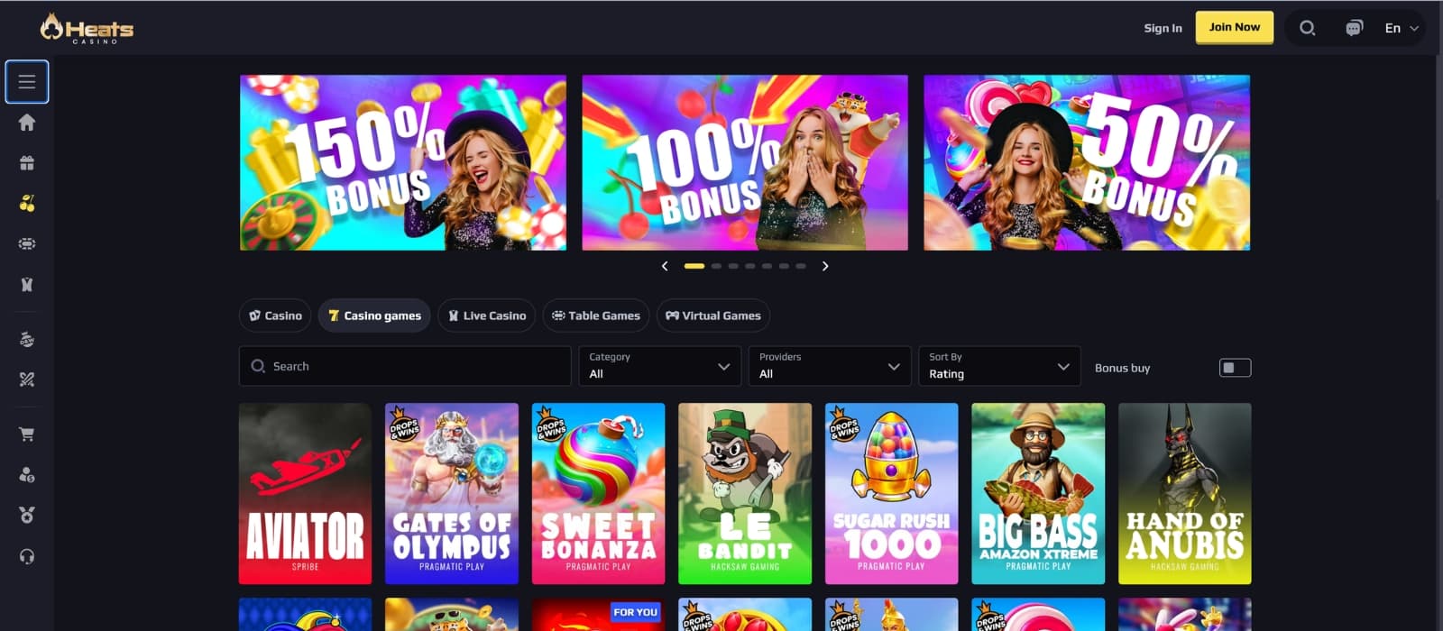Open the 100% Bonus banner
The width and height of the screenshot is (1443, 631).
click(x=745, y=162)
